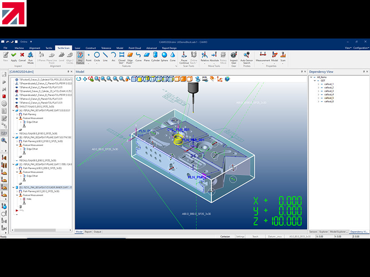Switch to the Tolerance ribbon tab
This screenshot has height=277, width=370.
pos(106,48)
